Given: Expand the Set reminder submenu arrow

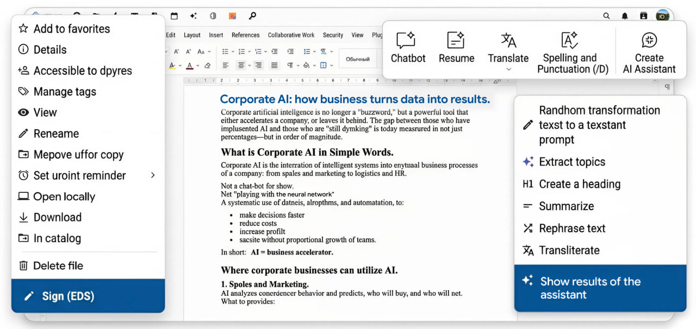Looking at the screenshot, I should coord(153,175).
